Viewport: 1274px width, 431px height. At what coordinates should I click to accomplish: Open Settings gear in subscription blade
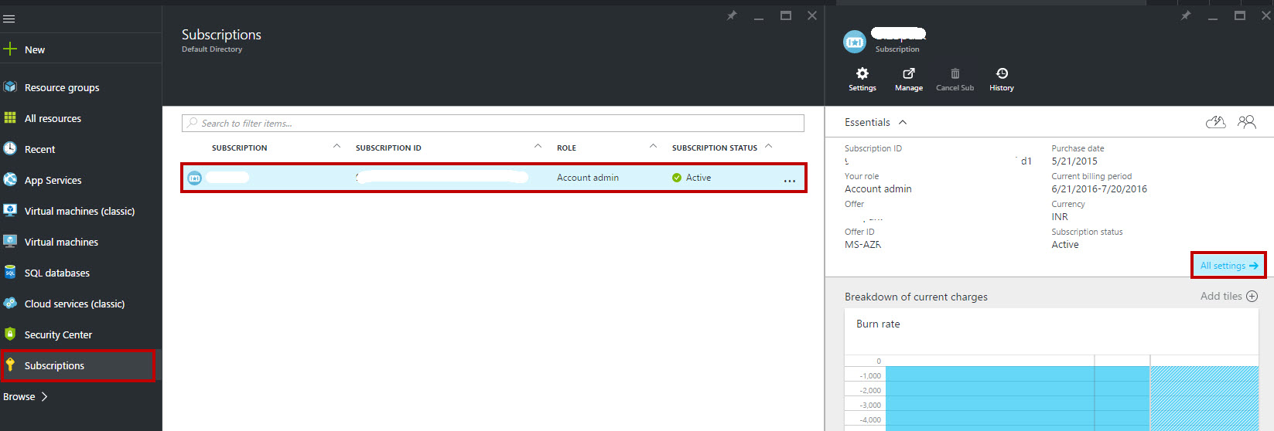coord(862,73)
